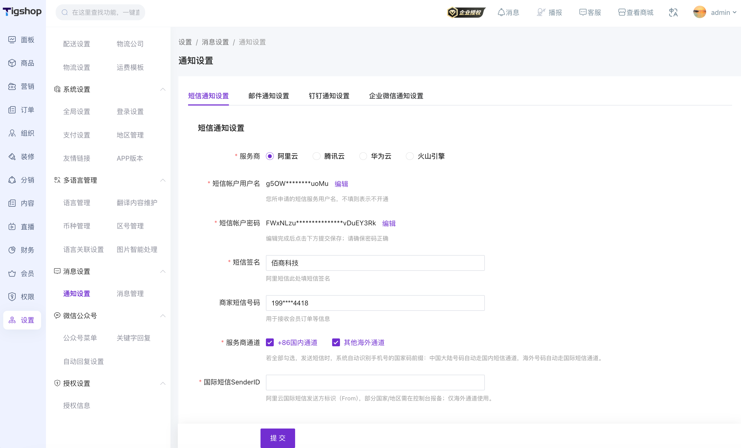Open the 语言管理 submenu item
This screenshot has width=741, height=448.
pyautogui.click(x=77, y=203)
